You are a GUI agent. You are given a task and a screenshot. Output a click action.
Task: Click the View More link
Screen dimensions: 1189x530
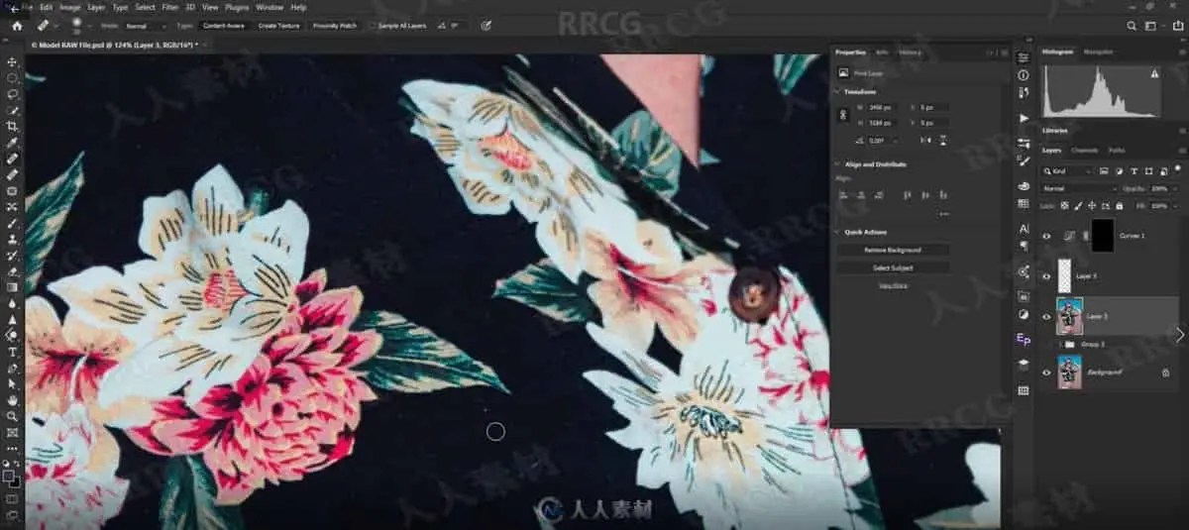pyautogui.click(x=893, y=285)
